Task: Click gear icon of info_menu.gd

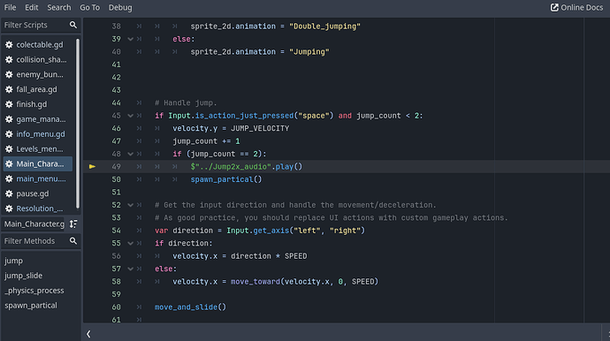Action: [x=9, y=134]
